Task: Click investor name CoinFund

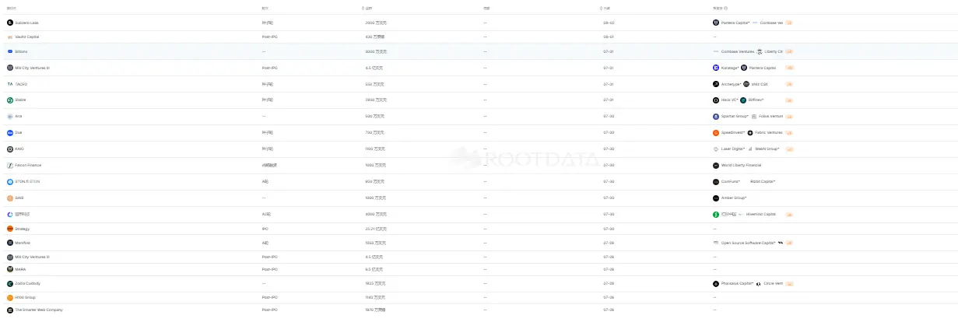Action: click(730, 181)
